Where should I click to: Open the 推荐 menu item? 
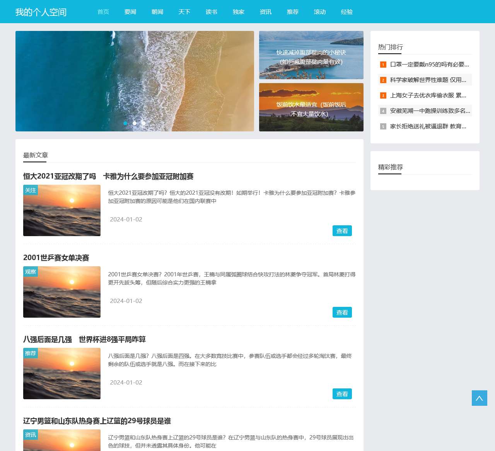click(x=293, y=12)
